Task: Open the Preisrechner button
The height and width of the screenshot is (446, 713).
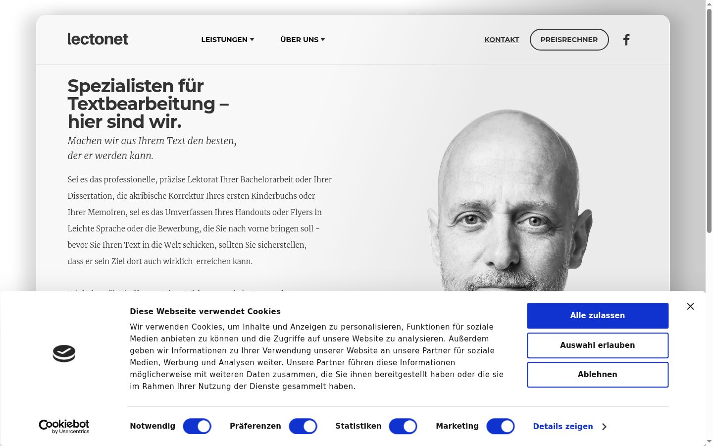Action: tap(569, 40)
